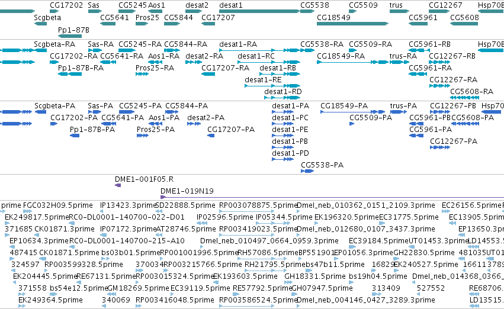
Task: Click the Scgbeta-RA transcript label
Action: [x=54, y=44]
